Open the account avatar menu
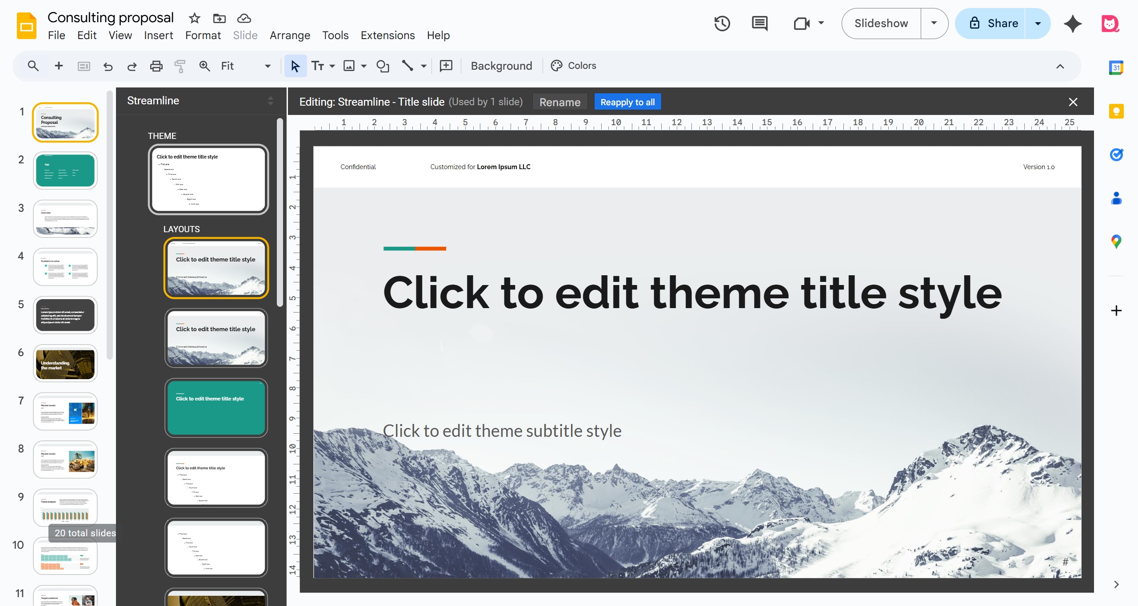The width and height of the screenshot is (1138, 606). 1110,24
